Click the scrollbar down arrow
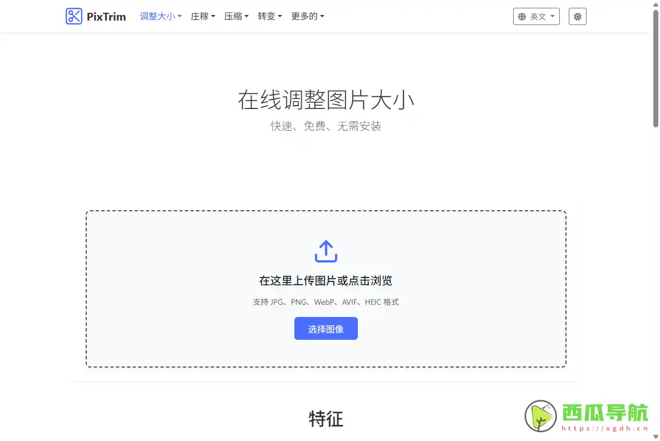 coord(656,437)
